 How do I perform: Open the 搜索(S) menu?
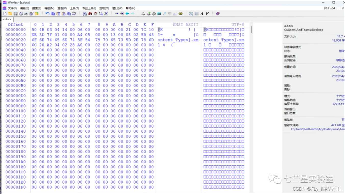click(37, 8)
